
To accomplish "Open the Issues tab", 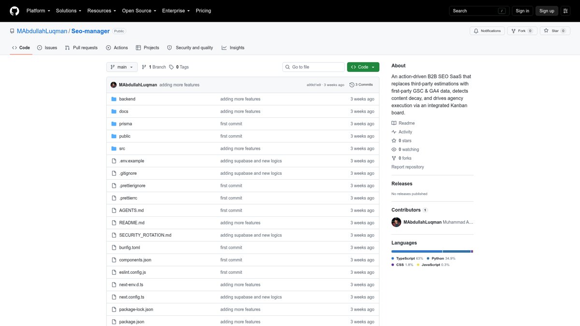I will pos(47,48).
